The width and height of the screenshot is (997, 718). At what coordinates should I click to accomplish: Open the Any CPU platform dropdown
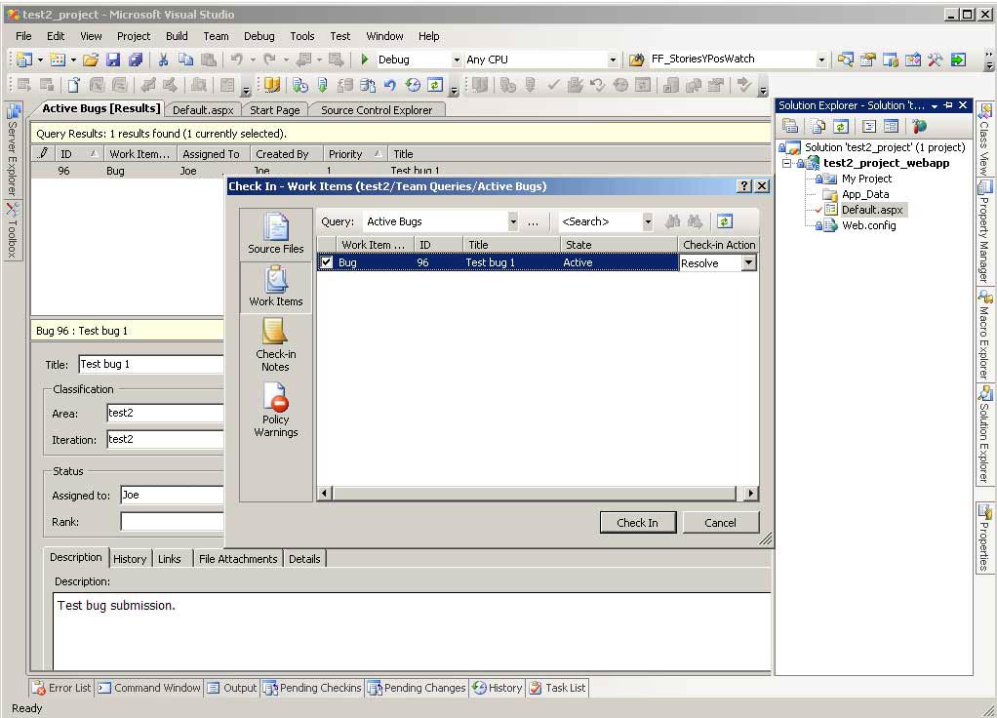tap(613, 60)
